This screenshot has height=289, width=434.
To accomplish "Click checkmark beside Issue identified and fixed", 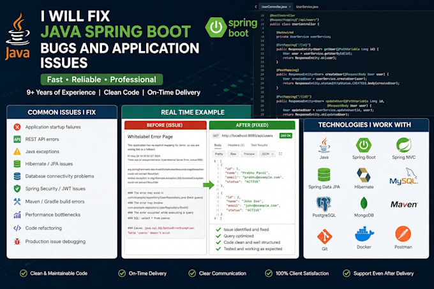I will pos(218,230).
